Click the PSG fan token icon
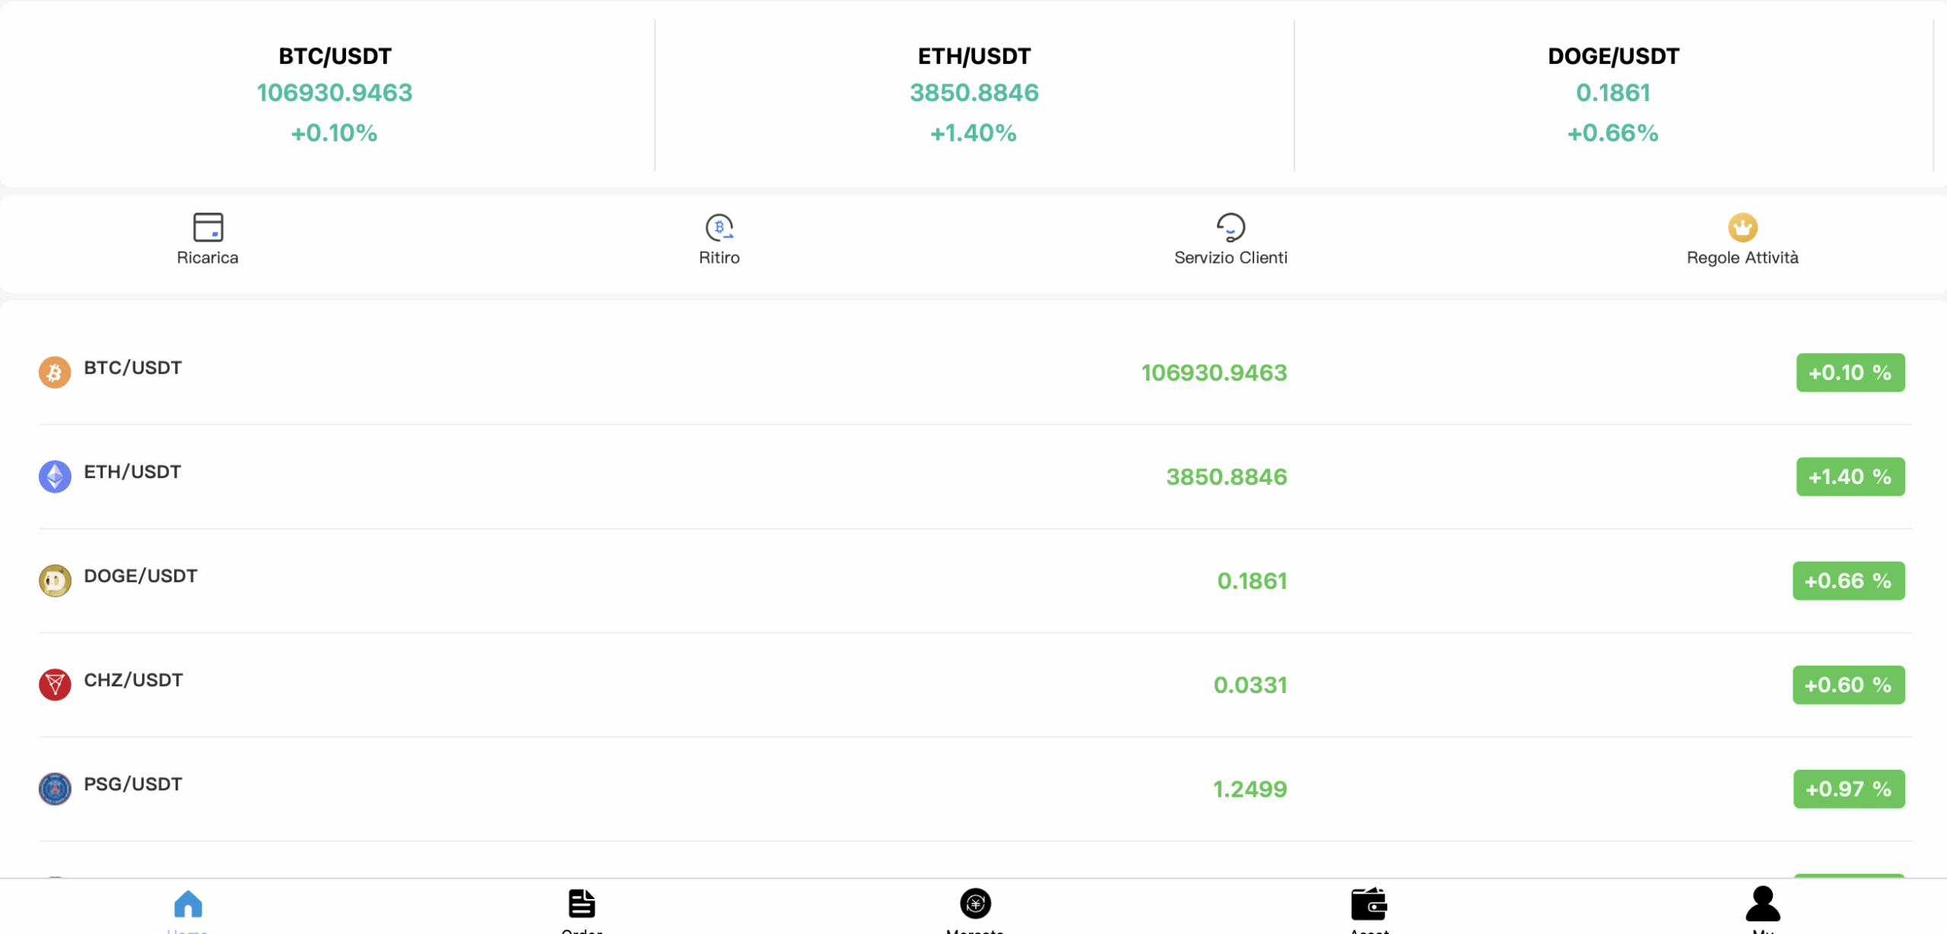 tap(55, 789)
